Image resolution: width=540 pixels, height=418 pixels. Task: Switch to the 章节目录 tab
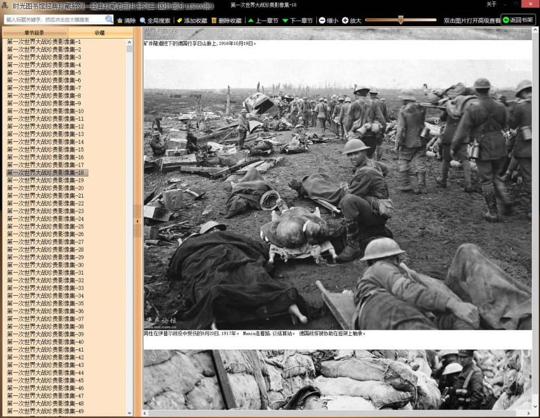35,33
